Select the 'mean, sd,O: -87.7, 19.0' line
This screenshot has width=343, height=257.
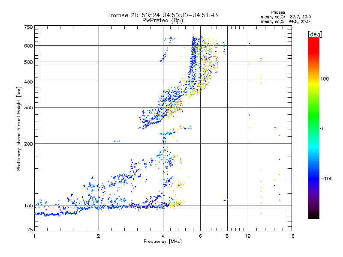(286, 17)
